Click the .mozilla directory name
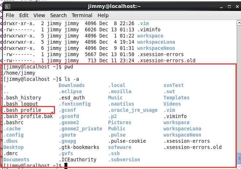The height and width of the screenshot is (169, 241). pyautogui.click(x=120, y=92)
